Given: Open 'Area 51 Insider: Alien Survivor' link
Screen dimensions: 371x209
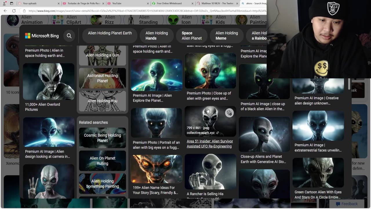Looking at the screenshot, I should tap(210, 144).
